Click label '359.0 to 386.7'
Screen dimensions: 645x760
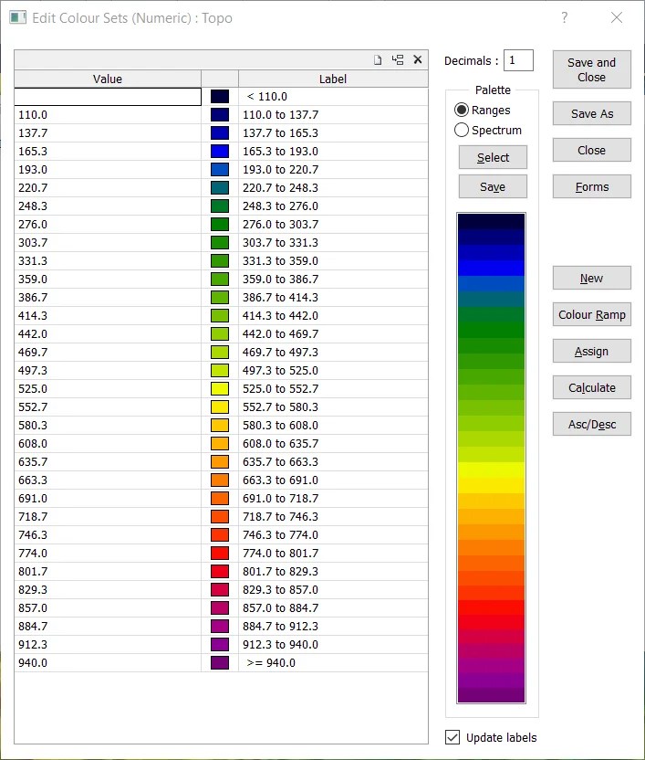280,280
